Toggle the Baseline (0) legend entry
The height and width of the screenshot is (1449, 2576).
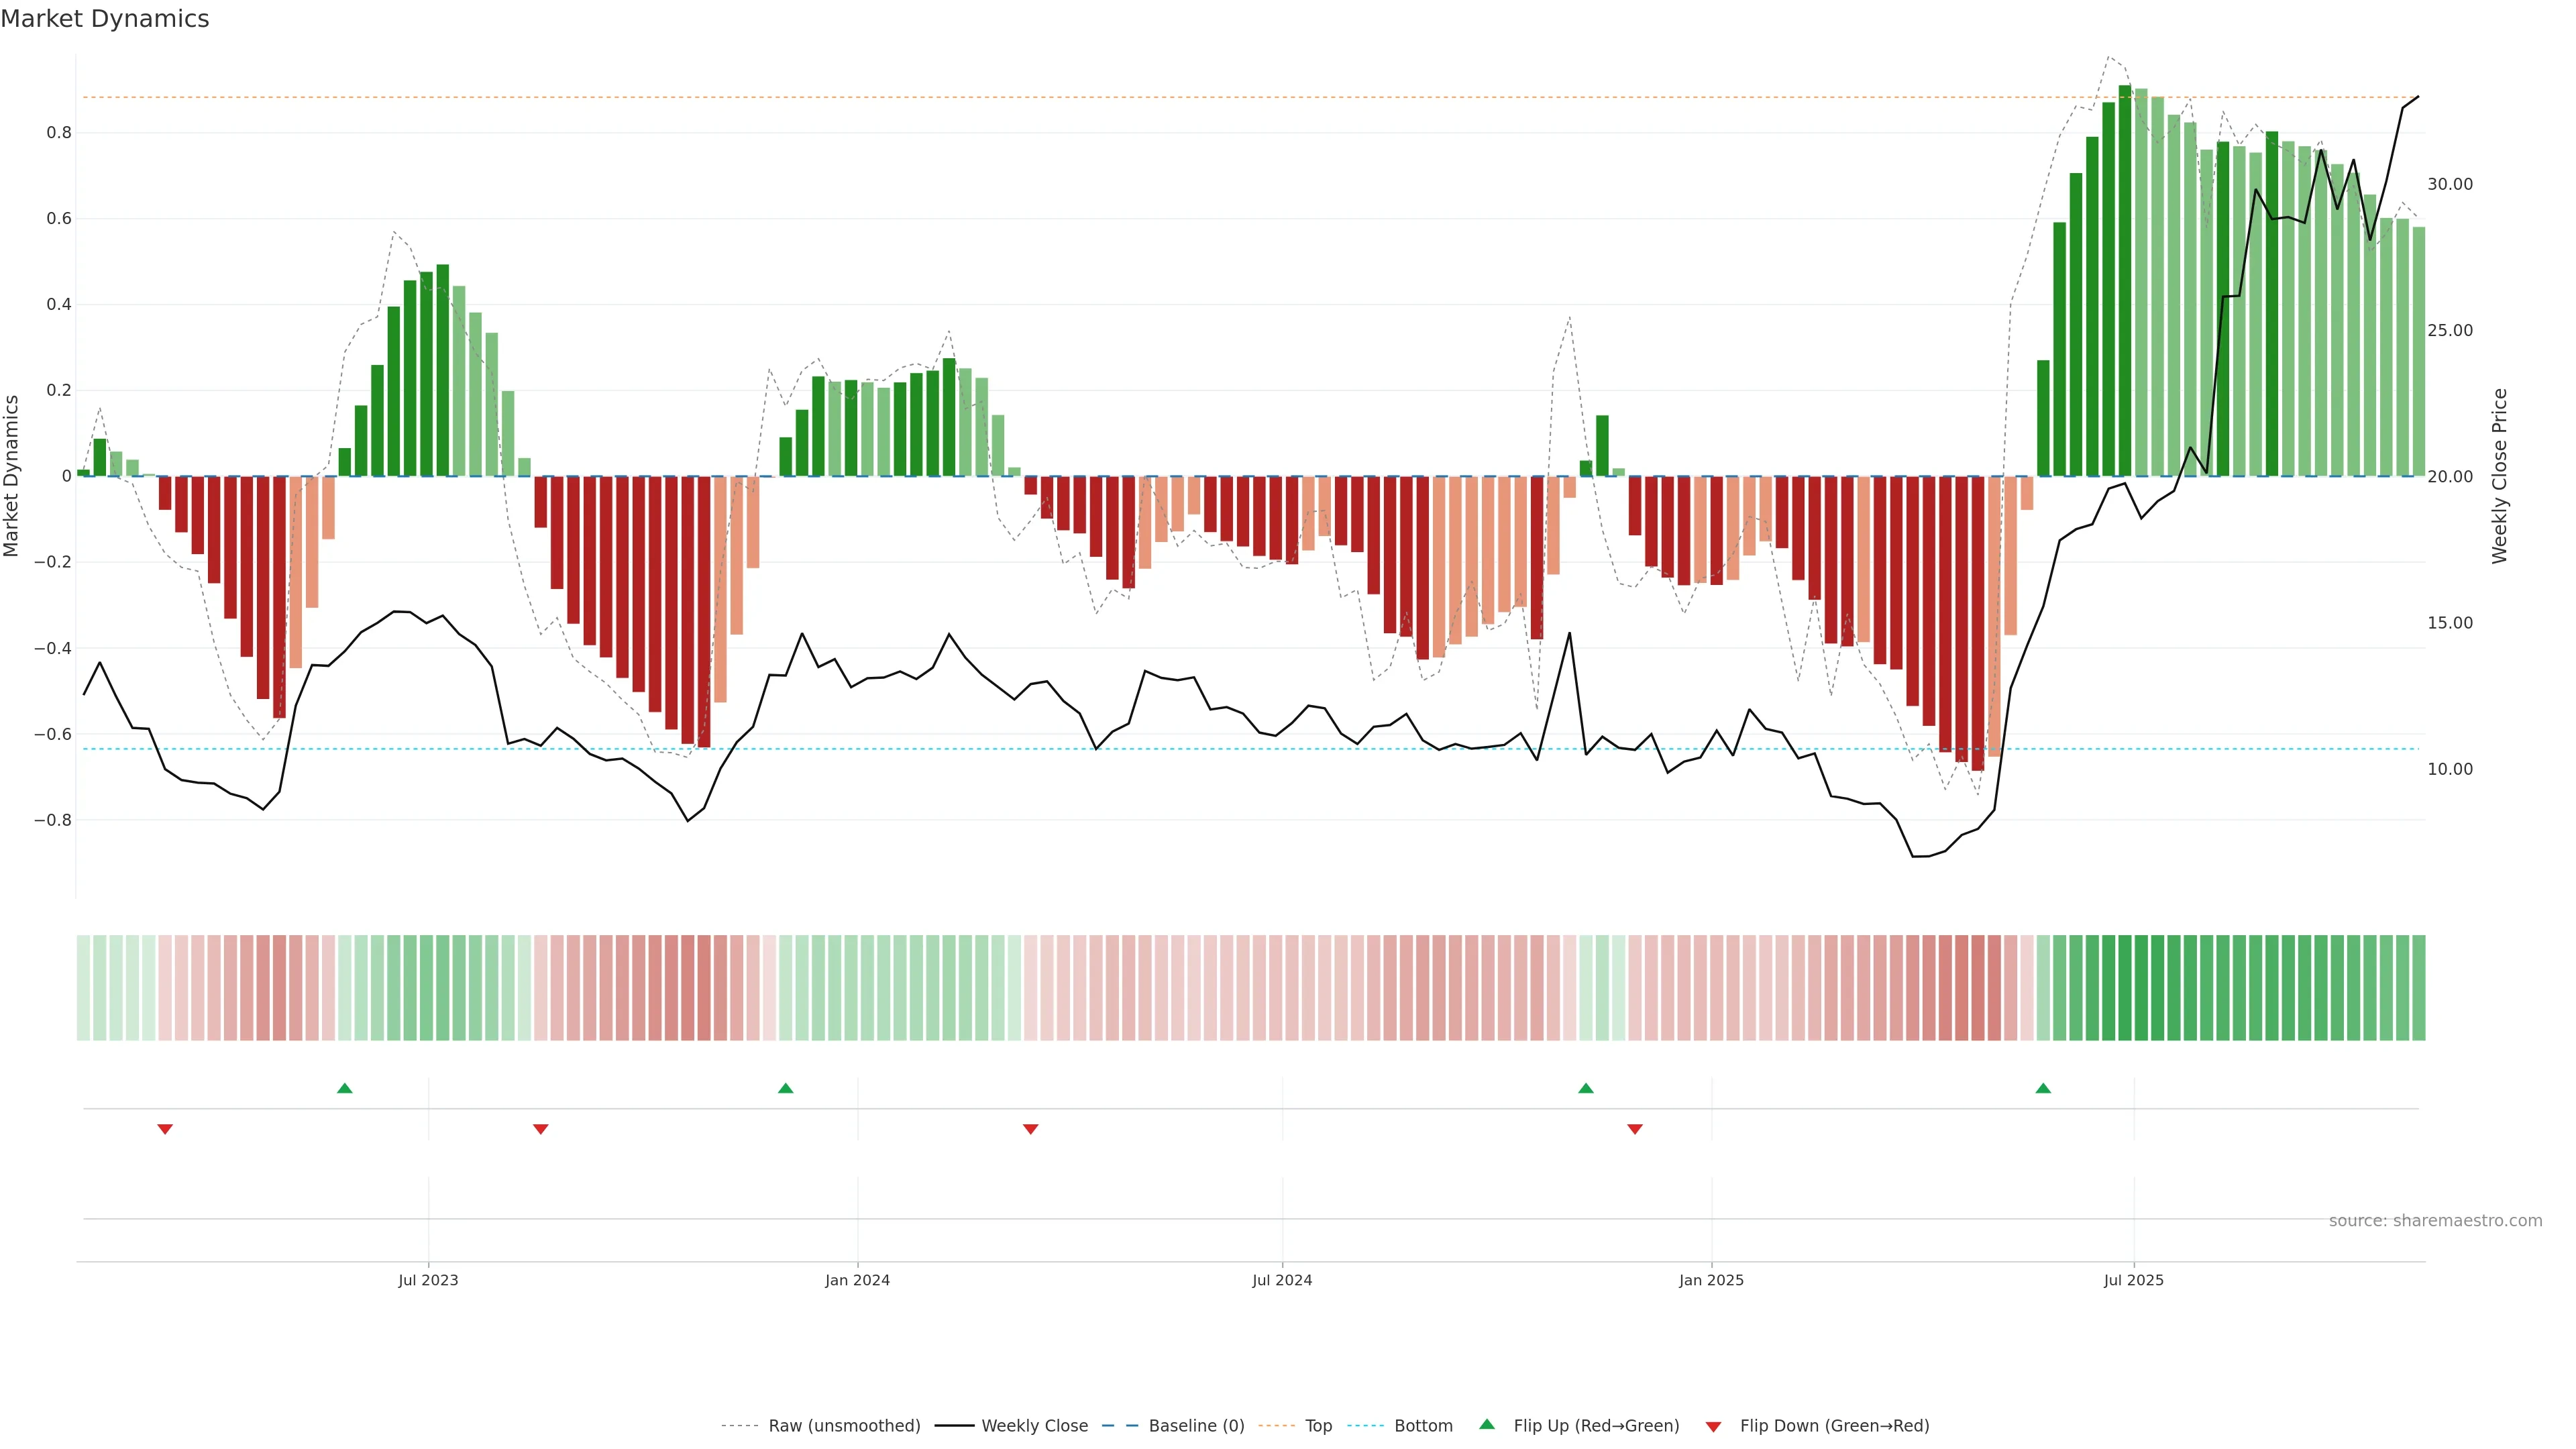tap(1196, 1426)
